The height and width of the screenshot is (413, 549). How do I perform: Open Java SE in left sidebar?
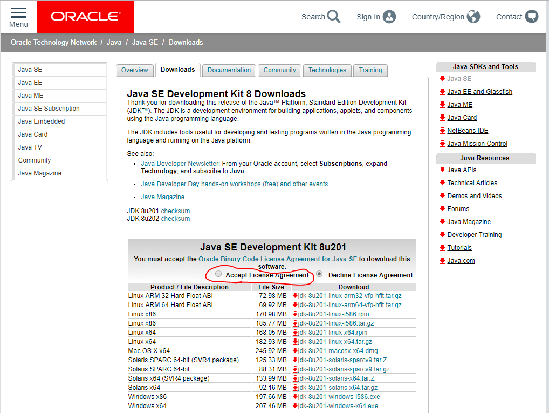point(60,70)
